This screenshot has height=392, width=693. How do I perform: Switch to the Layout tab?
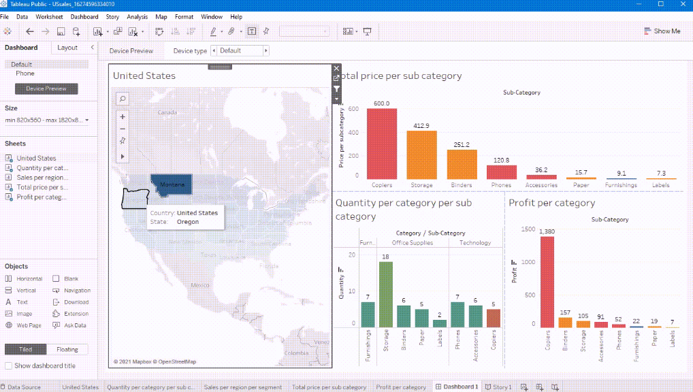[x=67, y=47]
